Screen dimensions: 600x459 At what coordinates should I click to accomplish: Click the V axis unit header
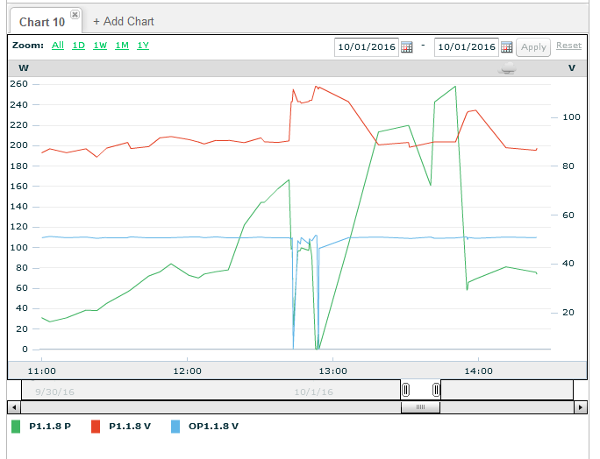pyautogui.click(x=572, y=68)
